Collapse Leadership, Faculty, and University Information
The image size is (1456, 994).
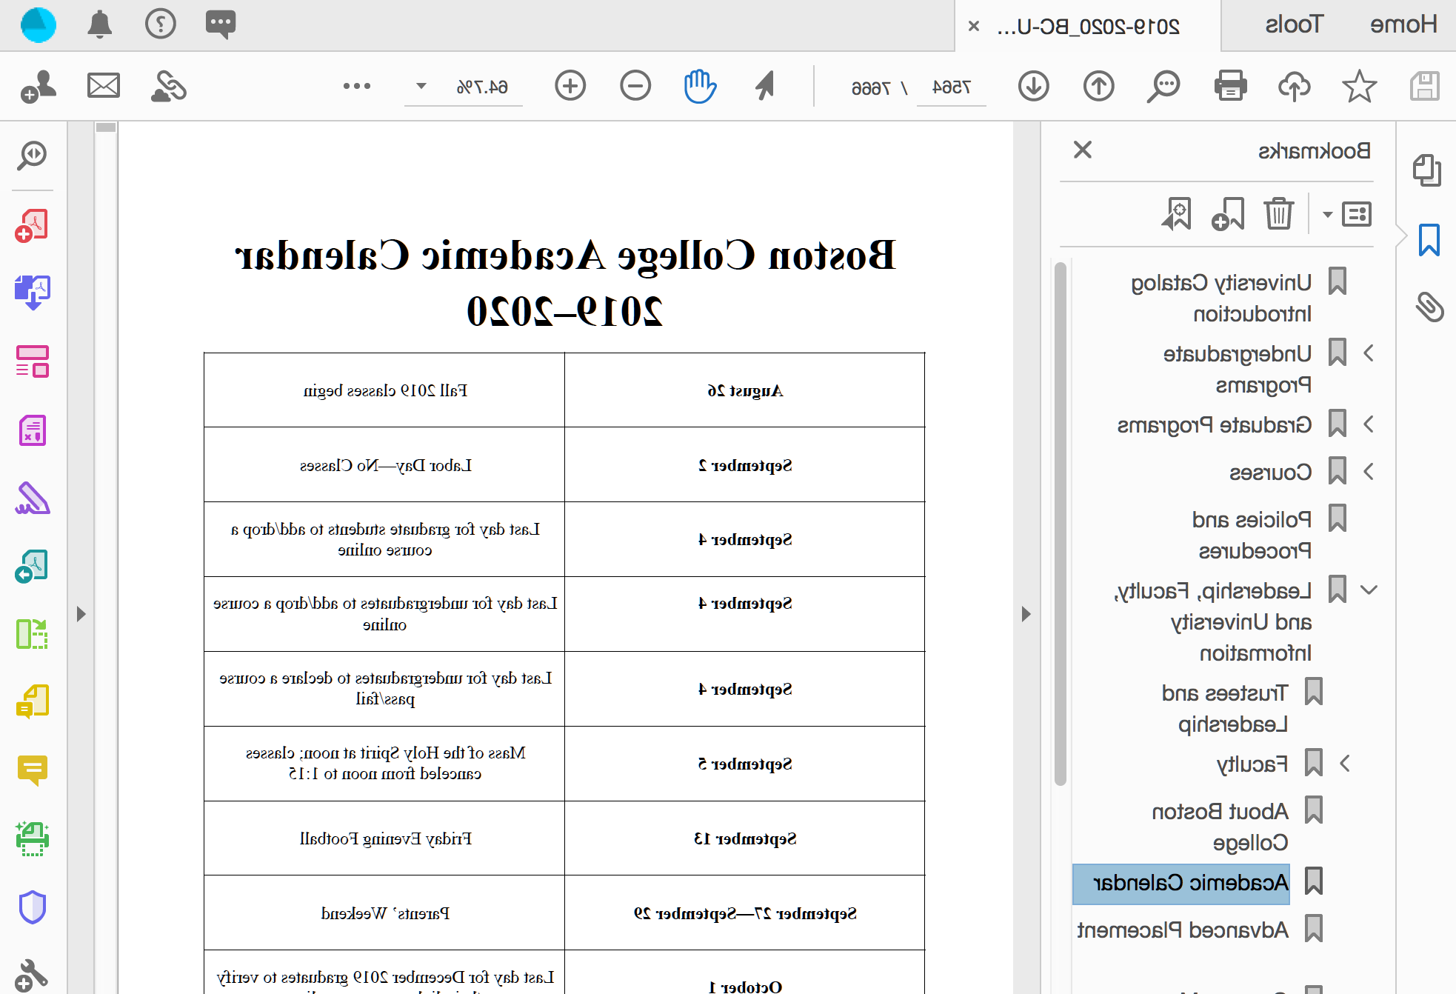point(1369,590)
